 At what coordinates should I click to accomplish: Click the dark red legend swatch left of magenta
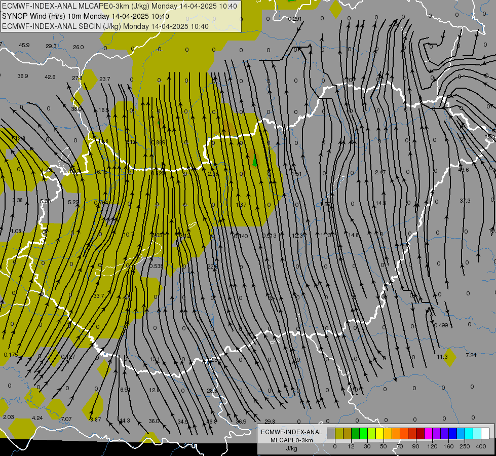tap(420, 434)
